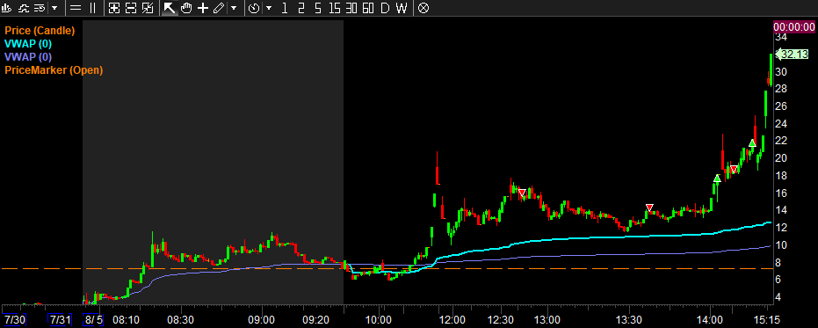Click the 13:00 time axis label

point(547,319)
